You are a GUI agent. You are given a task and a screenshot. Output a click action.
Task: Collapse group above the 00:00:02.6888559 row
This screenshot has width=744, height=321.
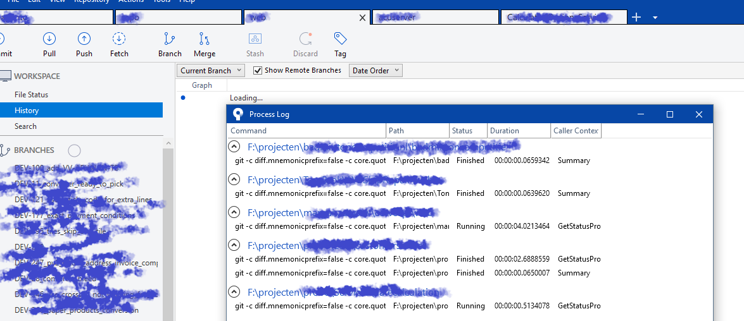pyautogui.click(x=234, y=245)
